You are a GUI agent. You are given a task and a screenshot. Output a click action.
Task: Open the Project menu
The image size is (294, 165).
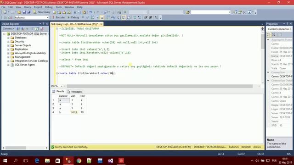tap(38, 7)
